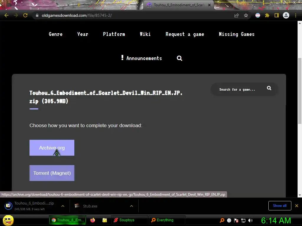Open the volume speaker tray icon

point(250,220)
